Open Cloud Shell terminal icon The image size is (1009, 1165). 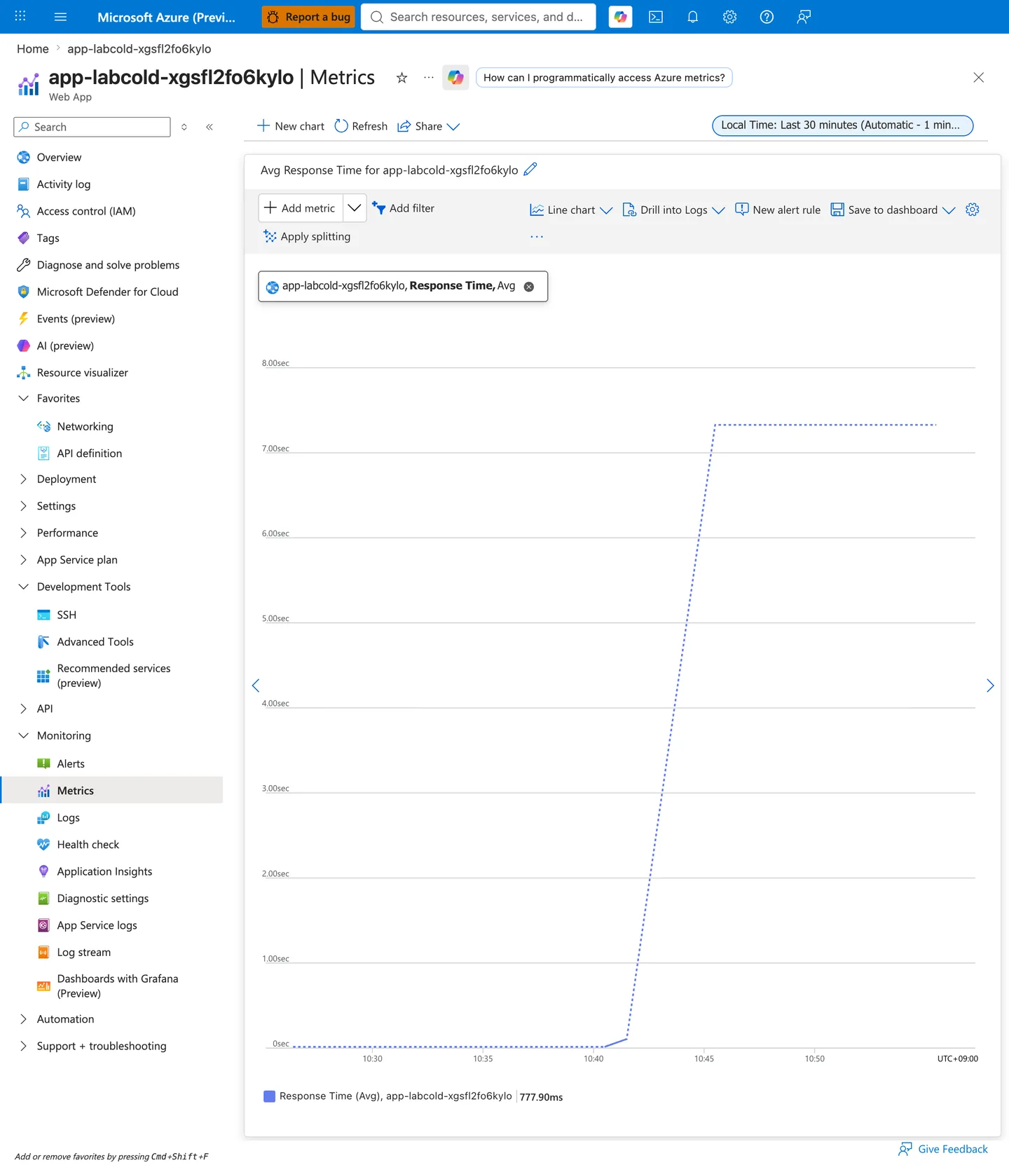coord(656,17)
